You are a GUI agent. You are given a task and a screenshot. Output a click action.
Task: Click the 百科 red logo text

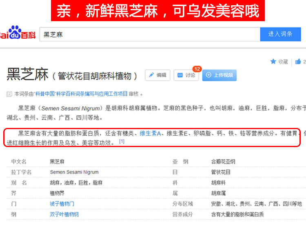[x=28, y=35]
